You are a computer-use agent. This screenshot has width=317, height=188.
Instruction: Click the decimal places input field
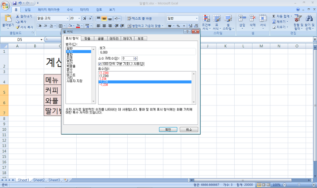point(128,58)
